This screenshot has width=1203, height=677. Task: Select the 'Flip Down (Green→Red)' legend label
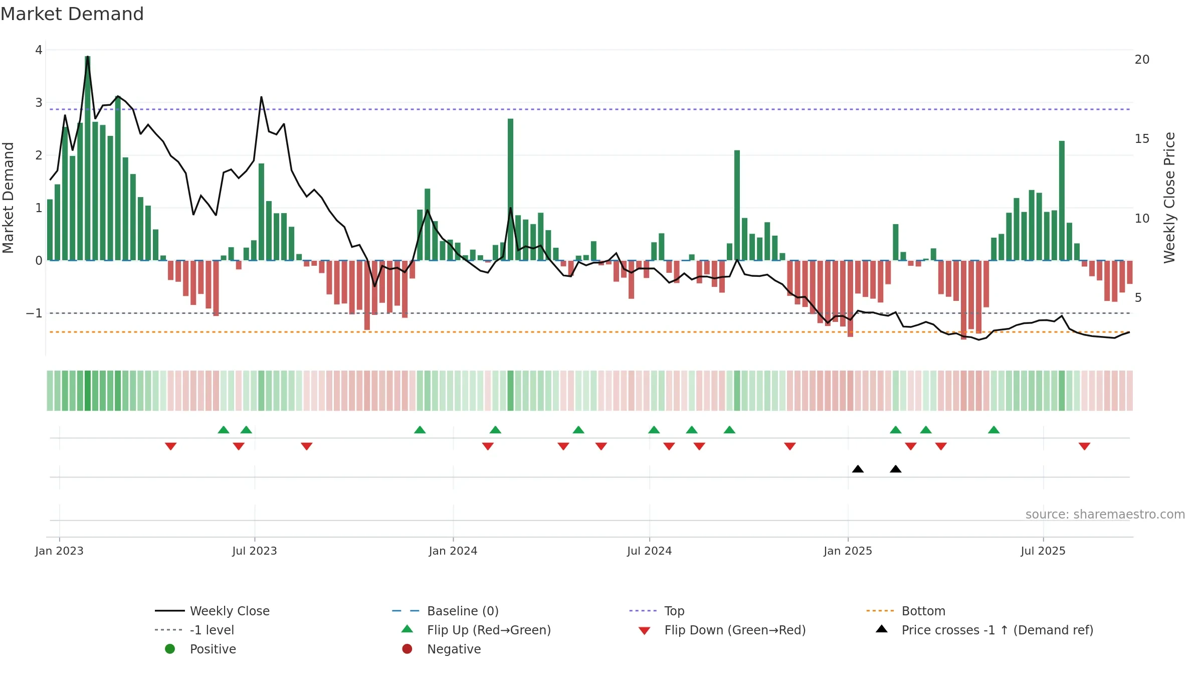pos(735,630)
